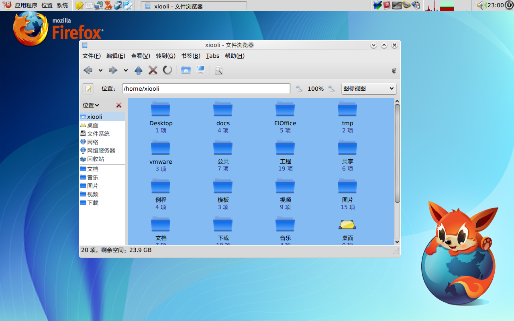Select the 工程 folder icon
Image resolution: width=514 pixels, height=321 pixels.
(285, 147)
